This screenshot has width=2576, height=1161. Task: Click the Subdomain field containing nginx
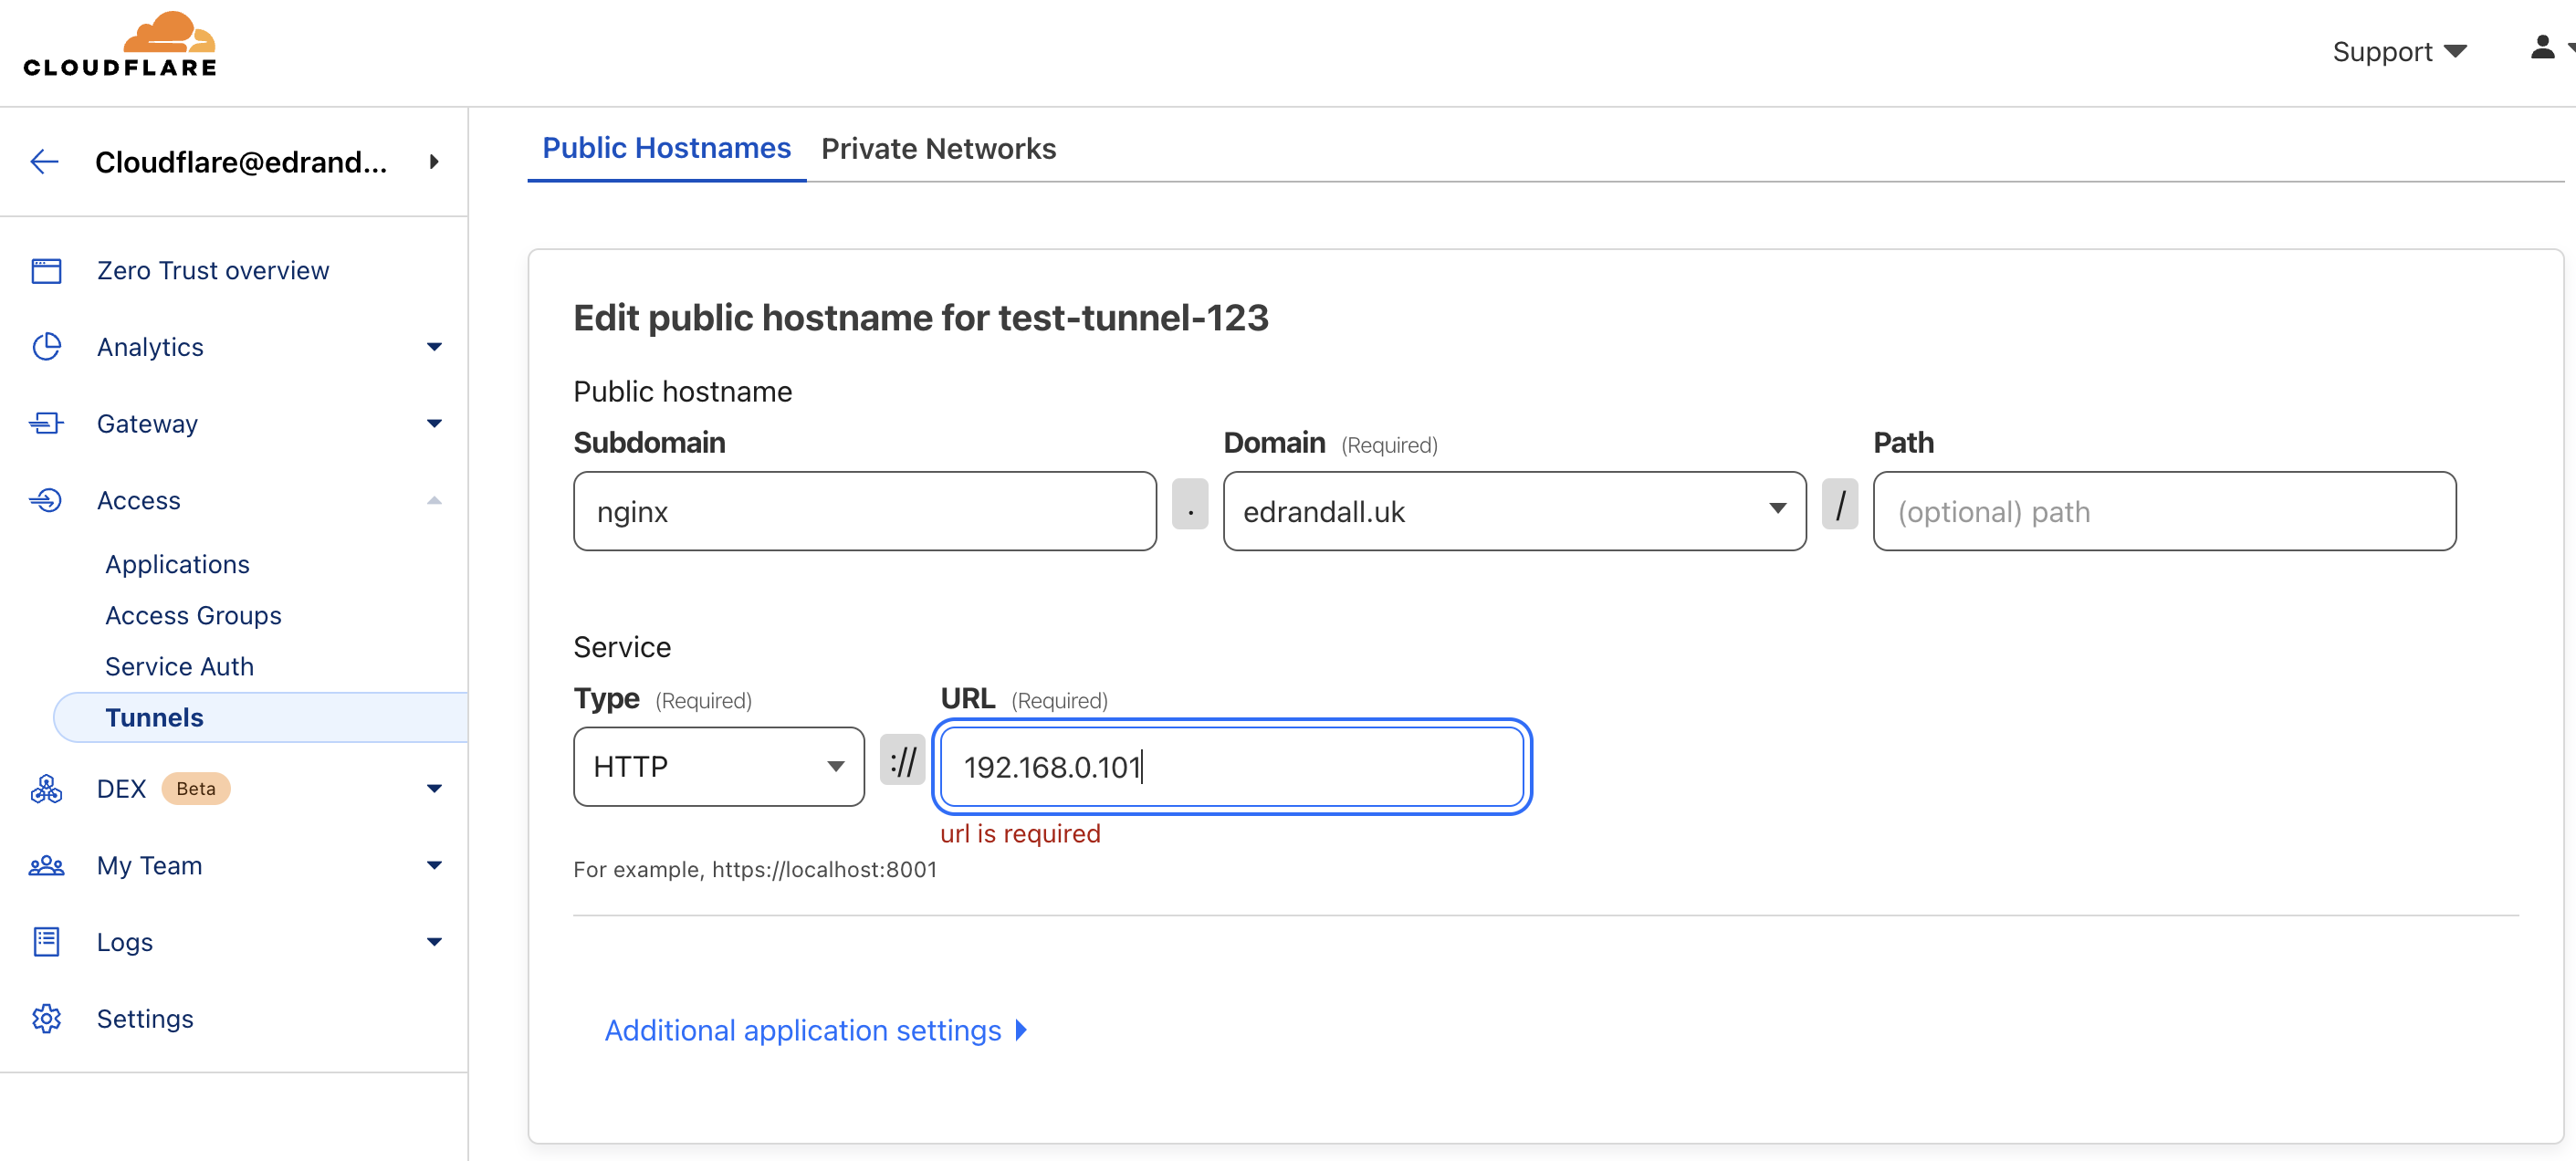[x=865, y=511]
